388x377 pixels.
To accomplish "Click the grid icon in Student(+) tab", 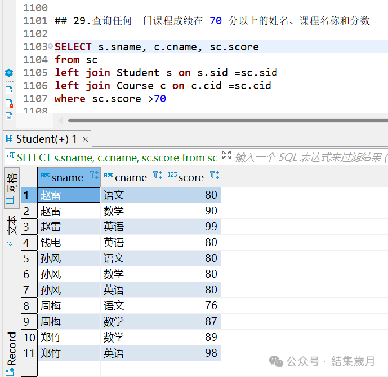I will pos(9,139).
